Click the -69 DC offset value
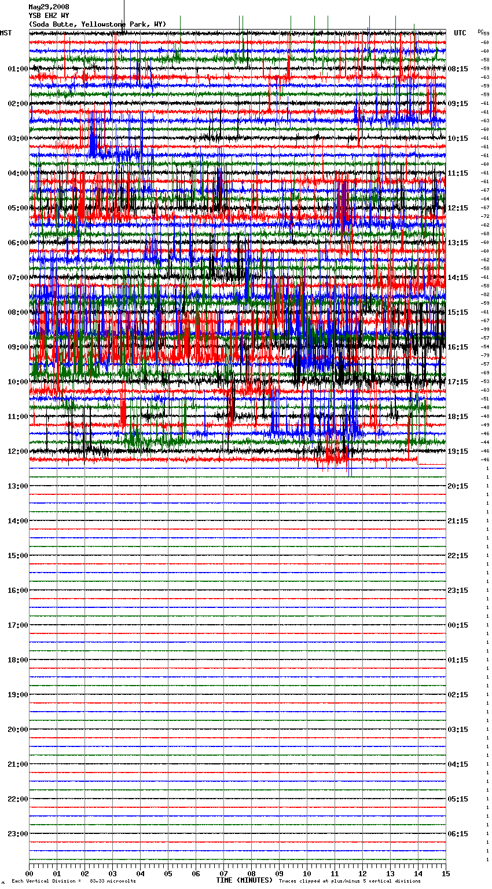This screenshot has height=889, width=492. pos(485,373)
